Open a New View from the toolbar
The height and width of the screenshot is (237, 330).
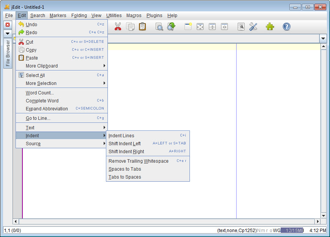click(x=188, y=27)
